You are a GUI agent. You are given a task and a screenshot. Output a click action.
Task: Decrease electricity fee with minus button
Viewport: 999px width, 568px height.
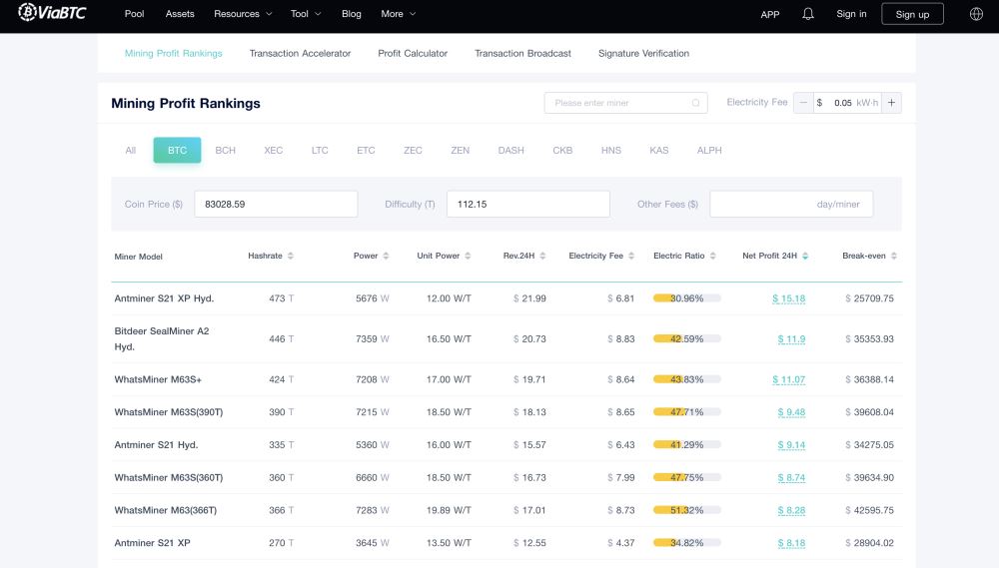(803, 103)
